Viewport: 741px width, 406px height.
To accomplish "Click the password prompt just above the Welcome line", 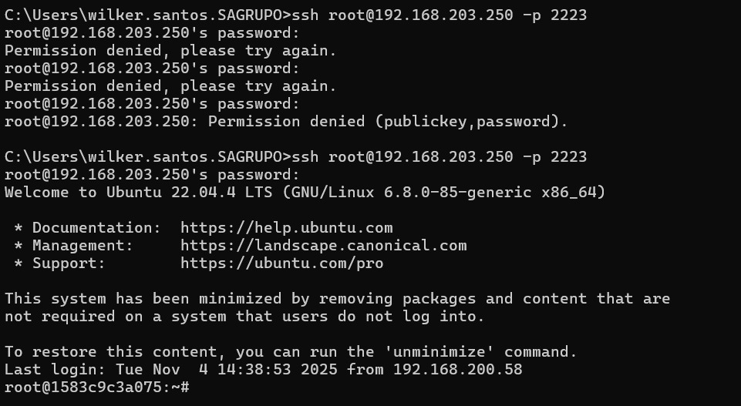I will pyautogui.click(x=152, y=175).
